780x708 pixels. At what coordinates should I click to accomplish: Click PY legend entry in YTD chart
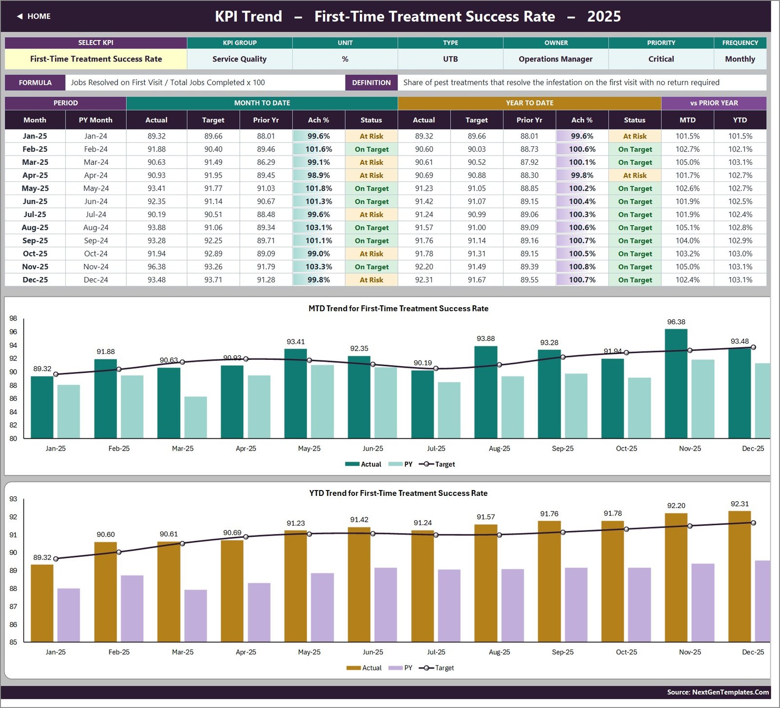[x=401, y=668]
